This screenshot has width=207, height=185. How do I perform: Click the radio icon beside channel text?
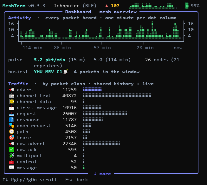(12, 96)
